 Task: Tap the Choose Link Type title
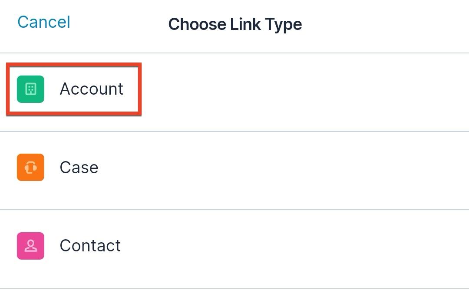click(x=235, y=24)
